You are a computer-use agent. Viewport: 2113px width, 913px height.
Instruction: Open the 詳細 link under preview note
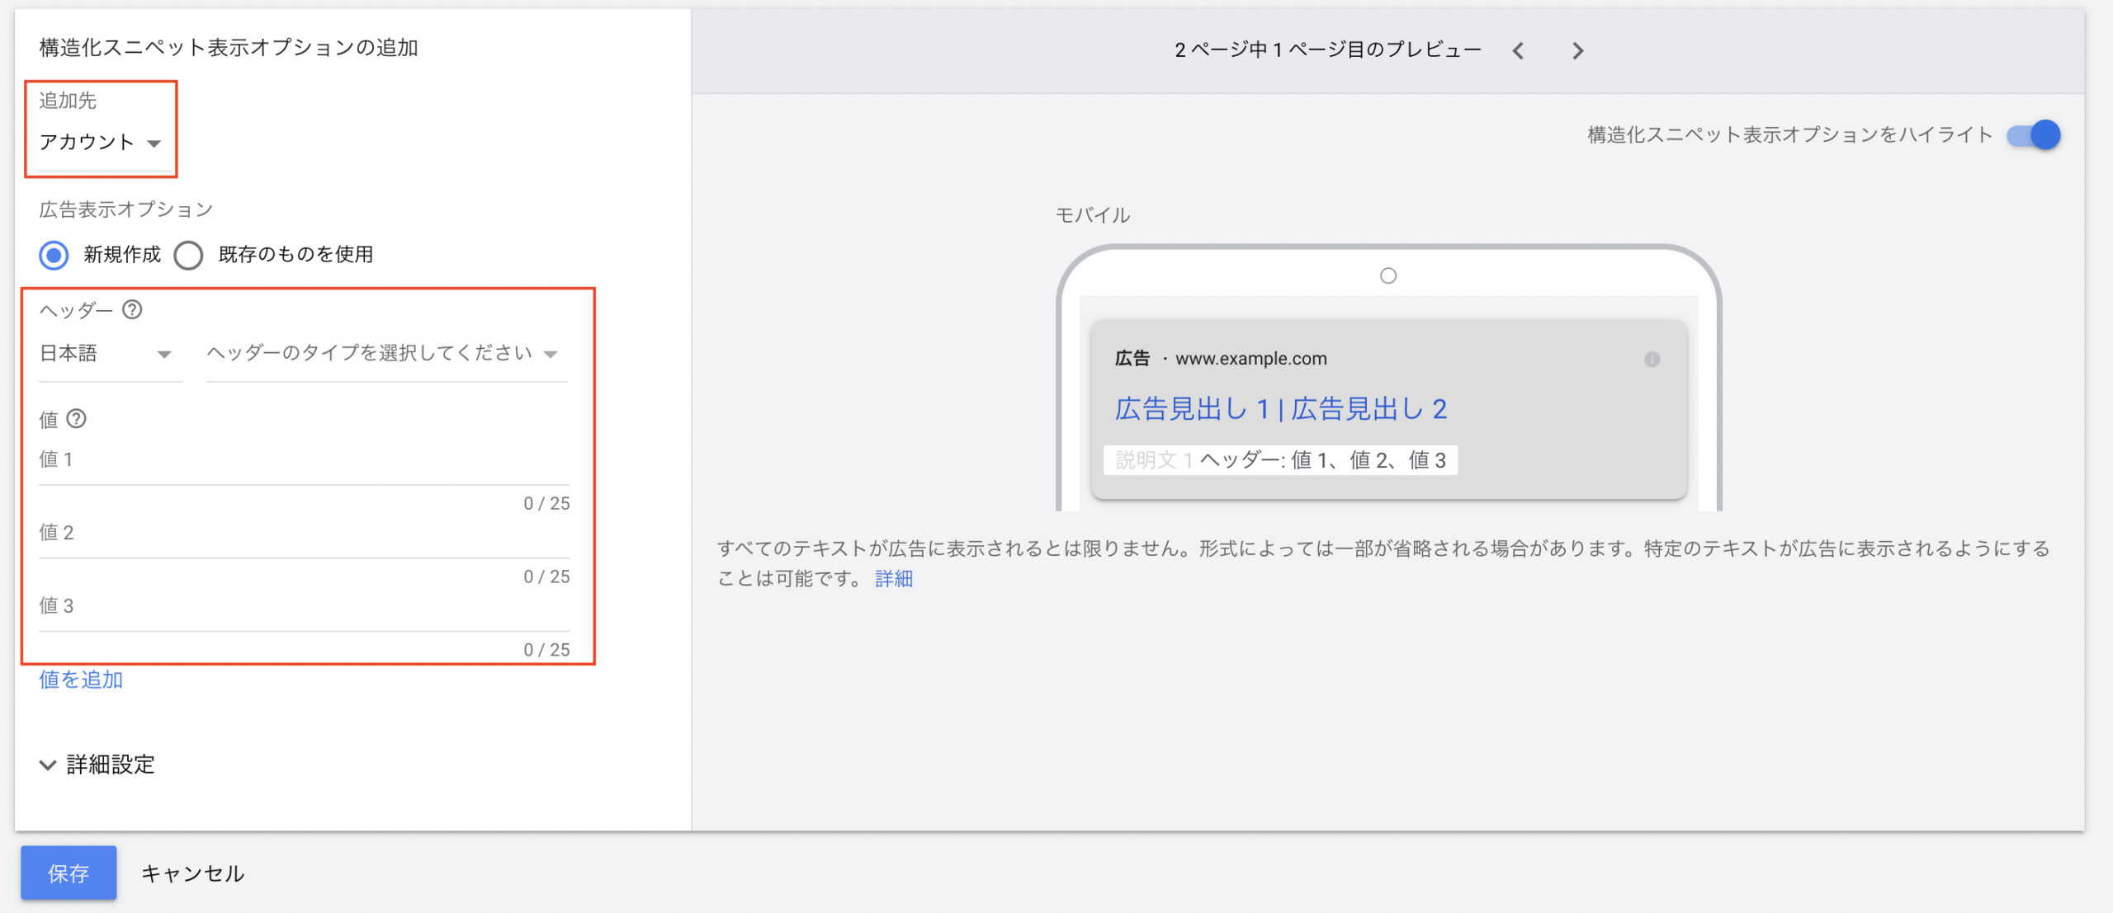click(x=894, y=579)
